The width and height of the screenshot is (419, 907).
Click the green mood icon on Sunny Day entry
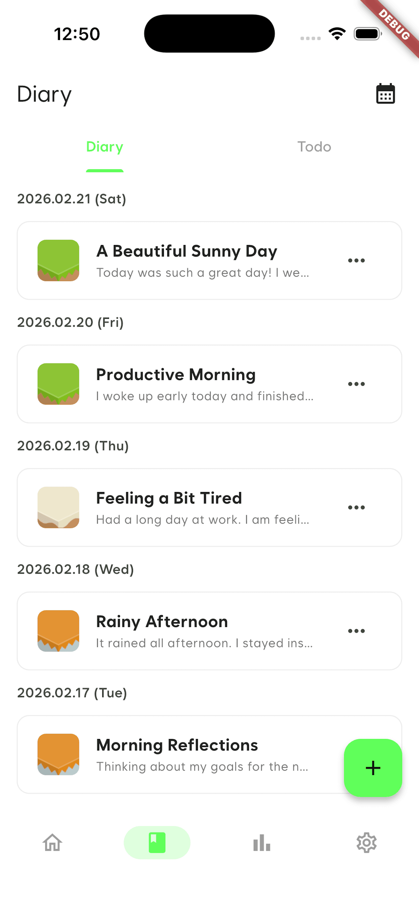tap(58, 260)
